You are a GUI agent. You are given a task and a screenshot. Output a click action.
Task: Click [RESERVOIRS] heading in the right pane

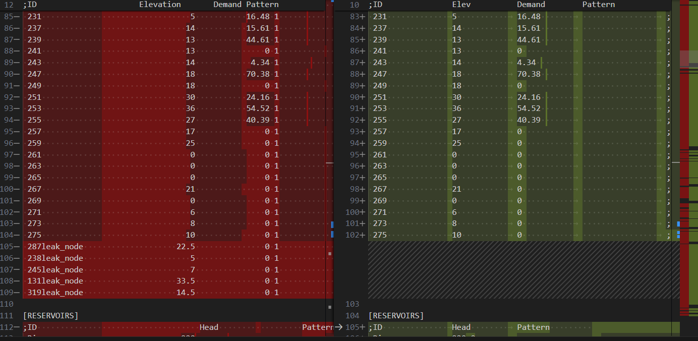tap(396, 316)
